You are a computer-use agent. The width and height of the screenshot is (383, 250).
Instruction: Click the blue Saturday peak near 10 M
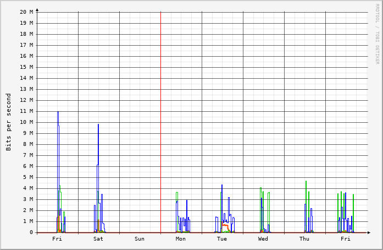click(98, 125)
